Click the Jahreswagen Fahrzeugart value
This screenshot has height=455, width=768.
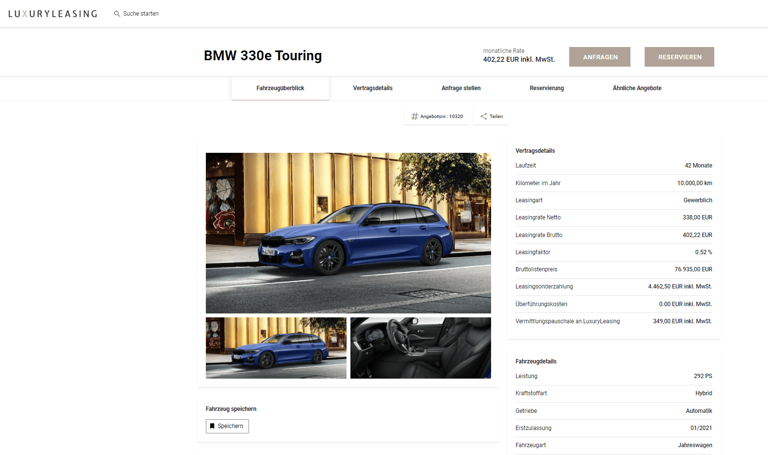coord(695,445)
